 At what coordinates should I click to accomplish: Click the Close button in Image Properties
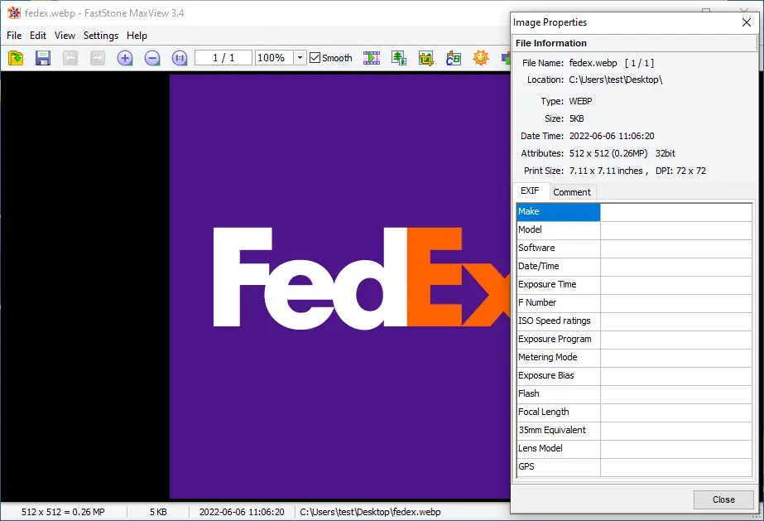(x=723, y=499)
